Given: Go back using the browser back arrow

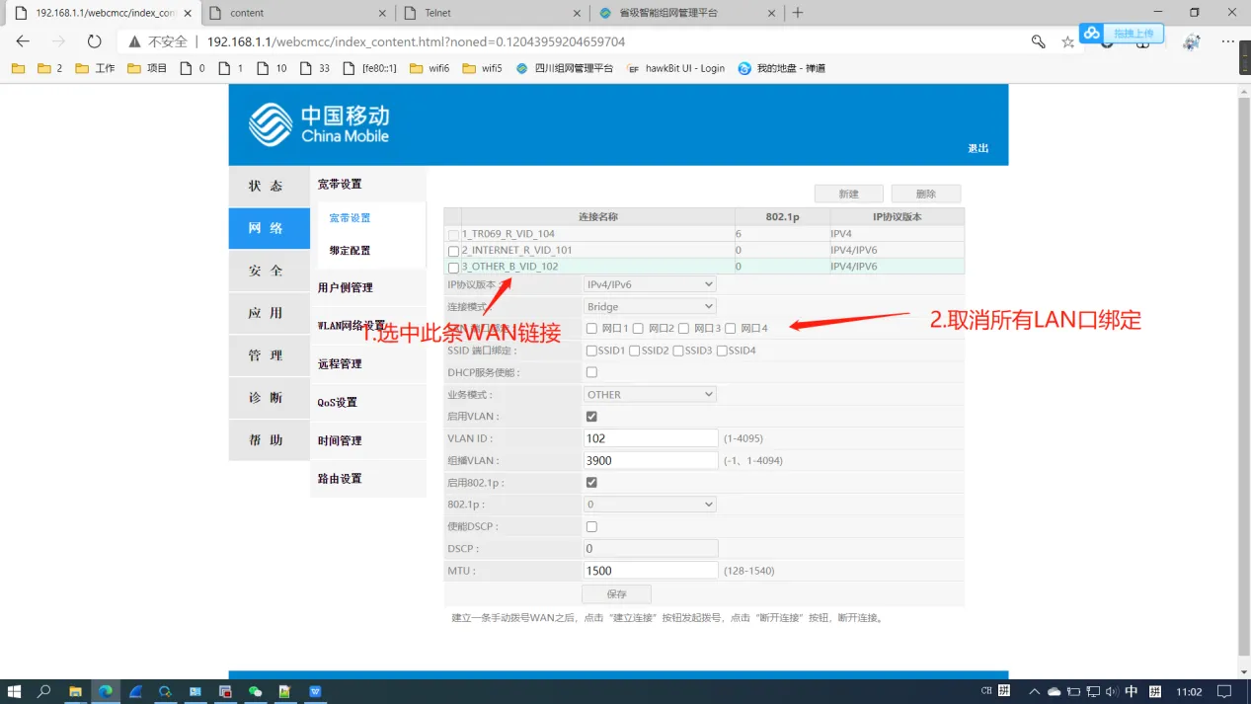Looking at the screenshot, I should click(23, 41).
